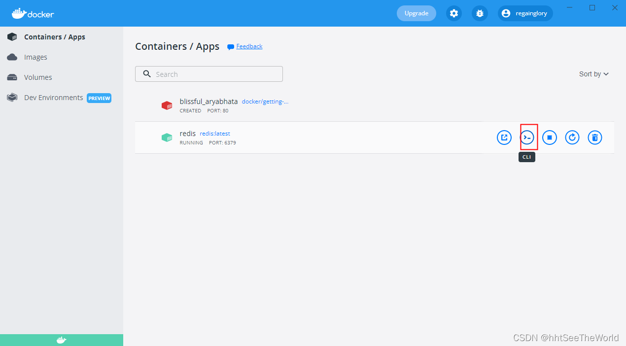Screen dimensions: 626x346
Task: Open the Volumes section
Action: [62, 77]
